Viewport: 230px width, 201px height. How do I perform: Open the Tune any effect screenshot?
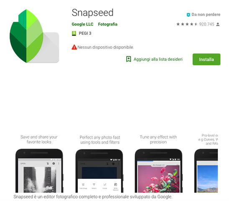point(158,163)
